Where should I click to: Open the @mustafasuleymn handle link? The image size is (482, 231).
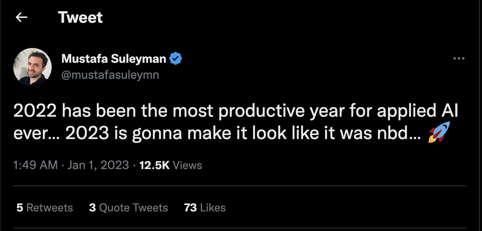coord(110,75)
